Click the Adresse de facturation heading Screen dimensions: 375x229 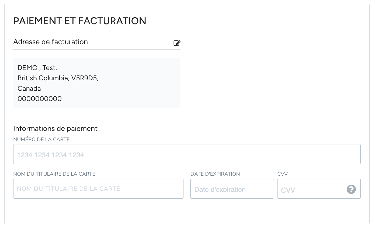tap(50, 42)
